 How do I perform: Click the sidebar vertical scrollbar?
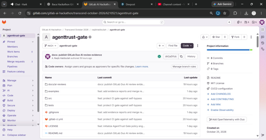[38, 75]
